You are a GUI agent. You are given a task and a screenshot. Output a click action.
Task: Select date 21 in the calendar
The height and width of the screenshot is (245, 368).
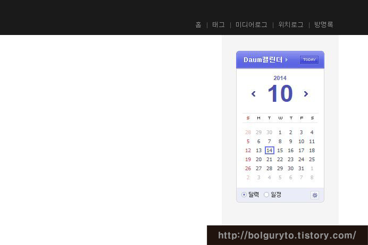click(270, 160)
